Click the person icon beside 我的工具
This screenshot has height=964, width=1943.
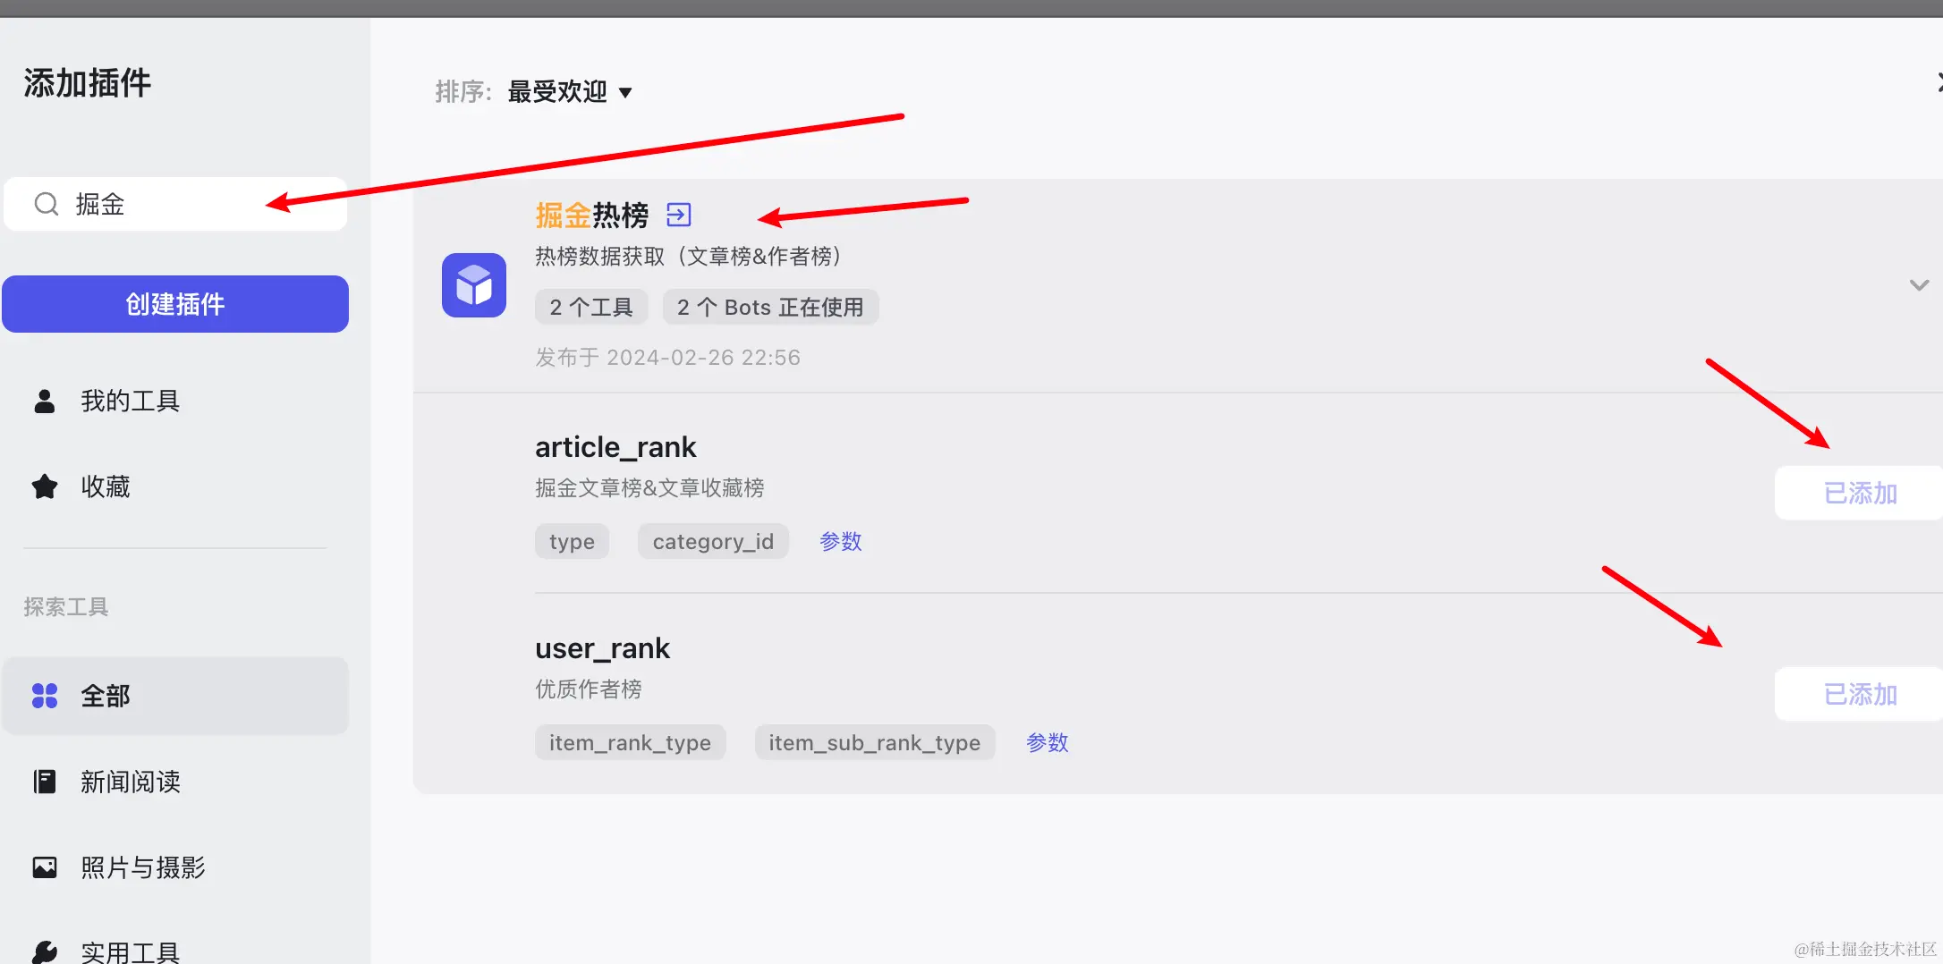coord(44,401)
